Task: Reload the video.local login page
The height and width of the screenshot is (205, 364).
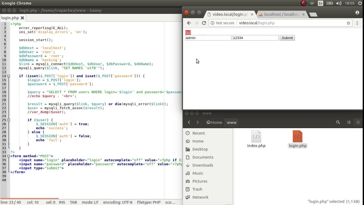Action: [x=204, y=23]
